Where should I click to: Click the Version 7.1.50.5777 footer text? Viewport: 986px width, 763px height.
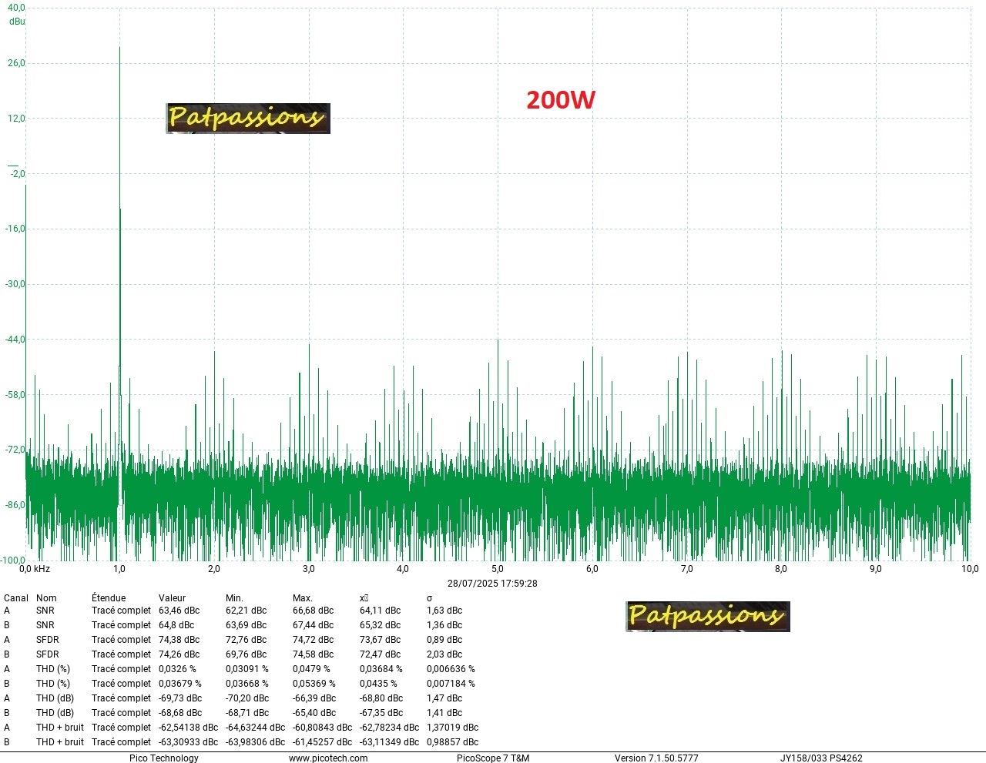(x=656, y=758)
